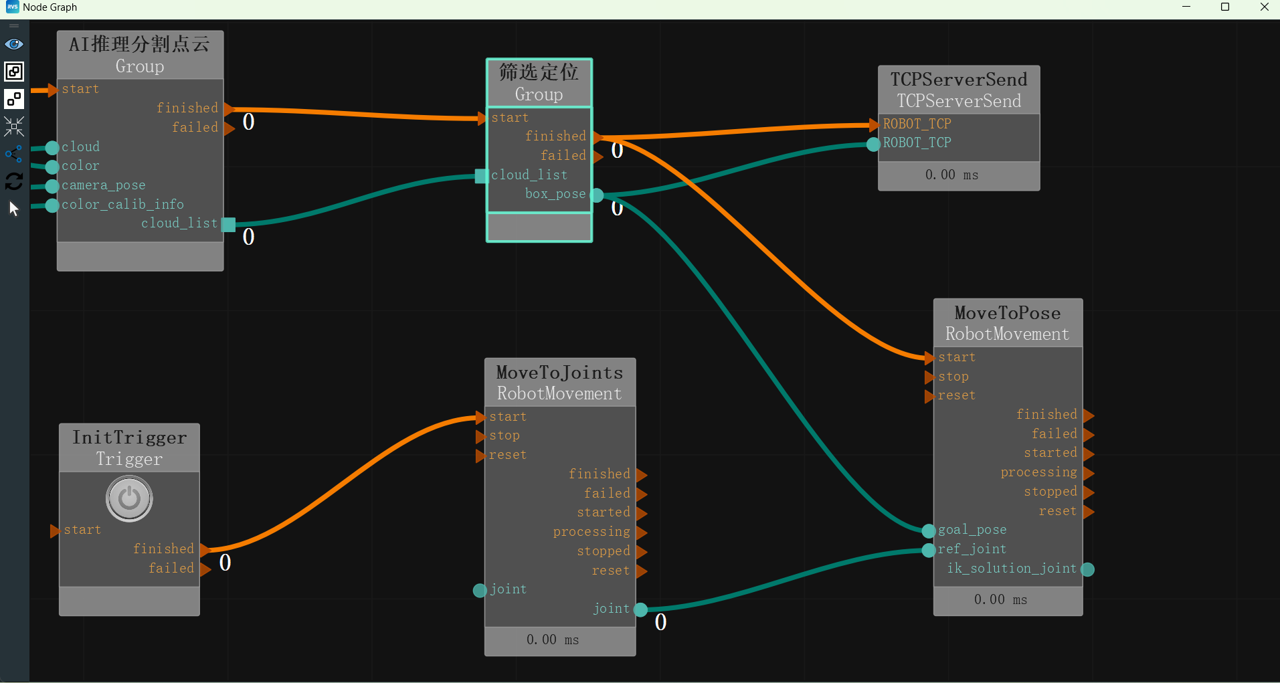This screenshot has width=1280, height=683.
Task: Click orange ROBOT_TCP trigger port on TCPServerSend
Action: 873,124
